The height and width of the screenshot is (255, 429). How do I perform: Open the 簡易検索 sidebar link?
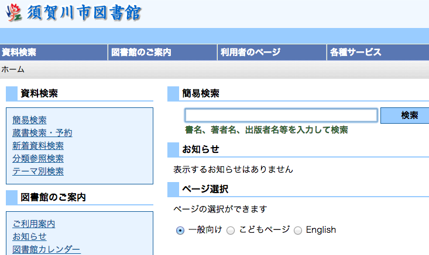[x=29, y=120]
